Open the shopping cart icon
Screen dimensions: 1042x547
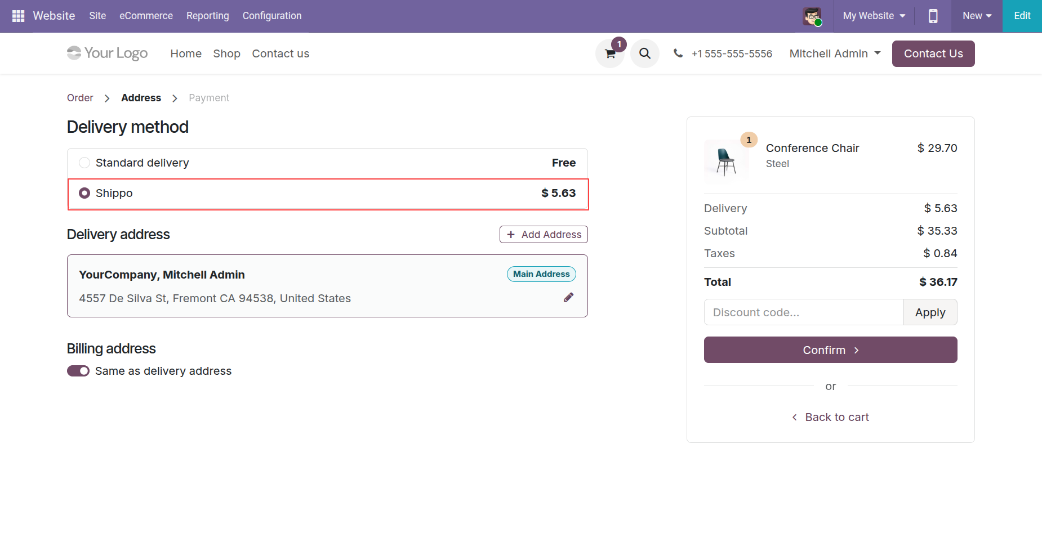[x=609, y=54]
